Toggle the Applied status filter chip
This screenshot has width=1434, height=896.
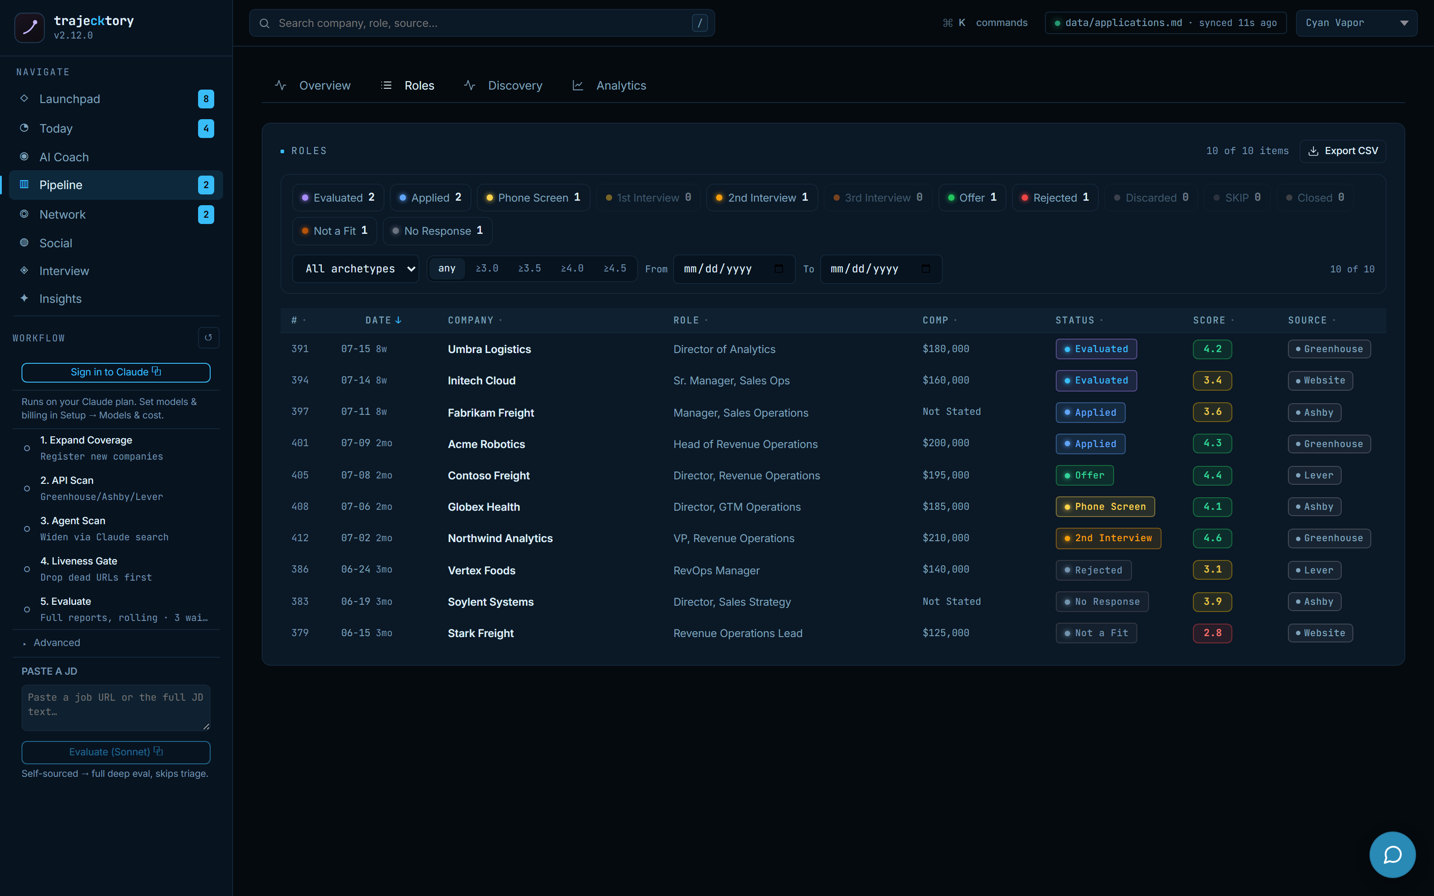click(x=430, y=197)
